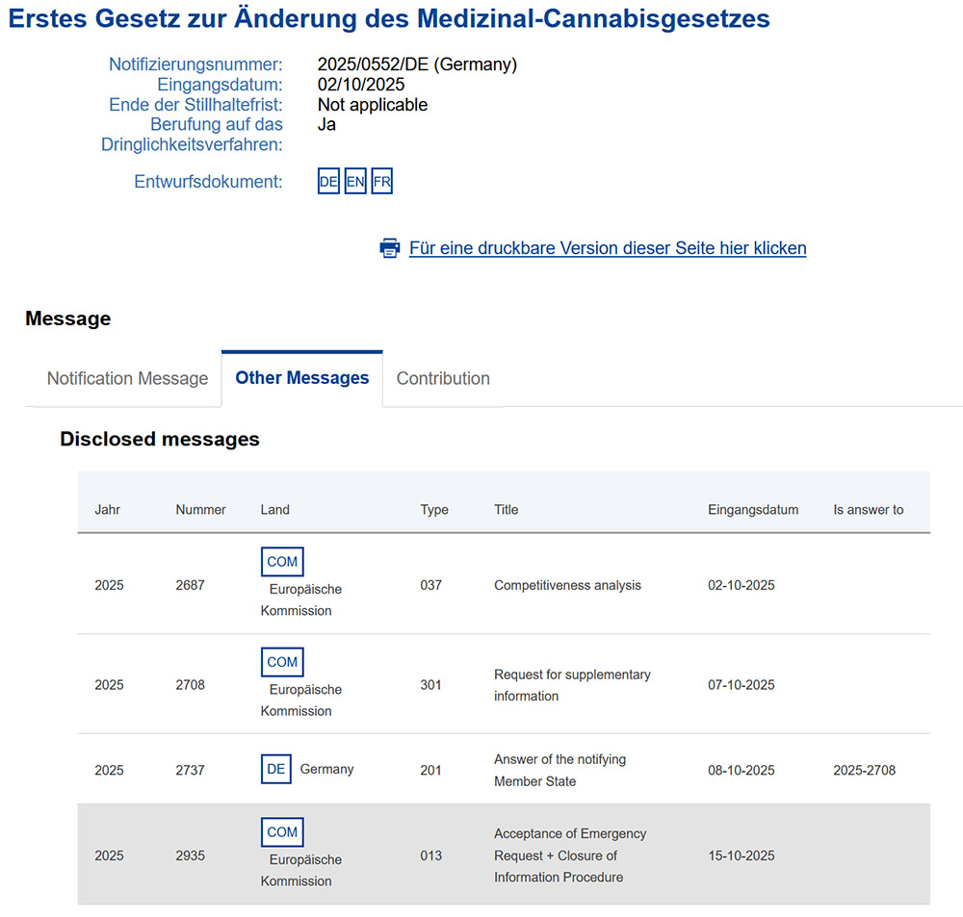
Task: Click COM badge for message 2935
Action: click(x=282, y=832)
